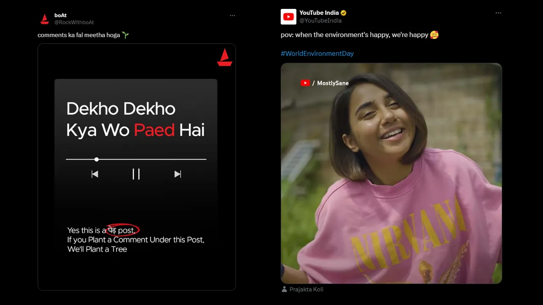Screen dimensions: 543x305
Task: Click the smiling hearts emoji in the YouTube tweet
Action: click(434, 35)
